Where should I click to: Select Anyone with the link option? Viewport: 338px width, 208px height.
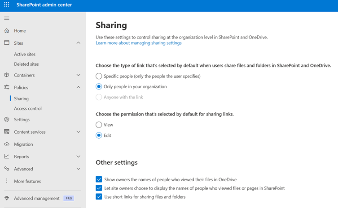[x=99, y=97]
